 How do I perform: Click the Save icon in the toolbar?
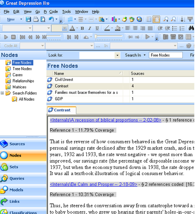[x=28, y=19]
